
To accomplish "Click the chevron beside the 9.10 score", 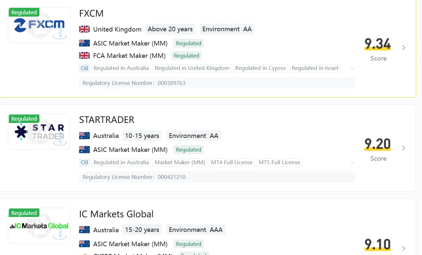I will (x=403, y=248).
